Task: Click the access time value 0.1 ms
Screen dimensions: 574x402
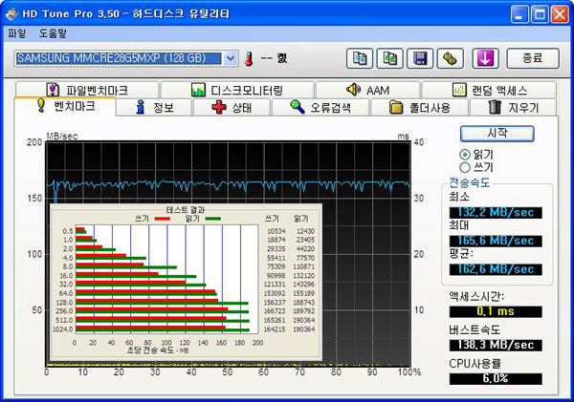Action: pyautogui.click(x=496, y=311)
